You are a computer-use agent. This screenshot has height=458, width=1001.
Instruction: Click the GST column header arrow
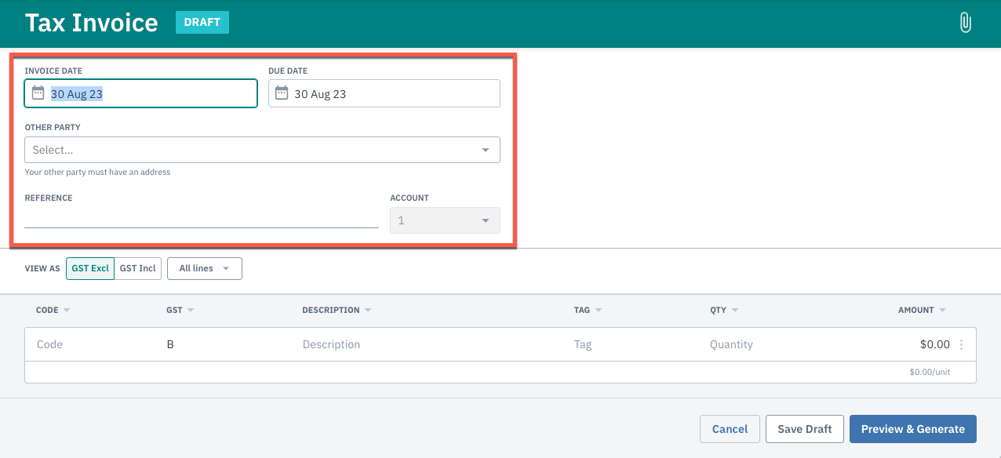[191, 311]
